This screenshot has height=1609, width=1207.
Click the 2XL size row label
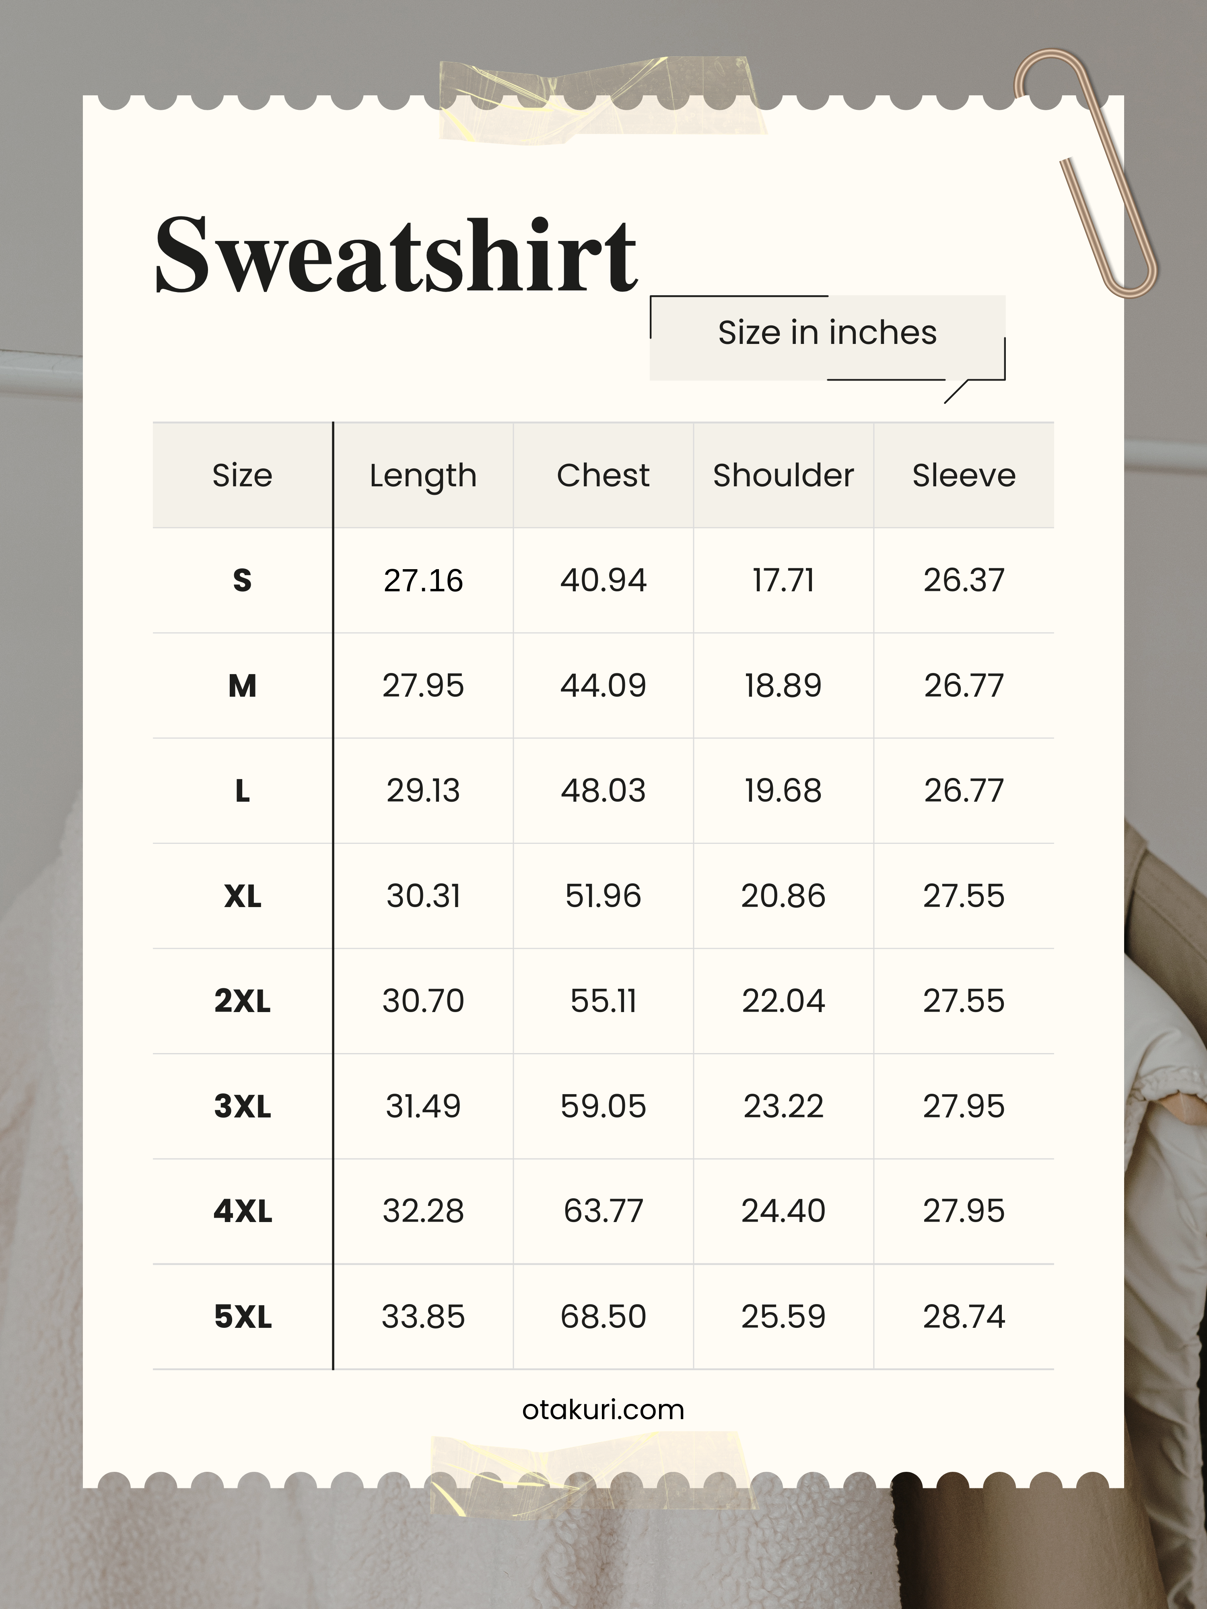pos(242,1001)
